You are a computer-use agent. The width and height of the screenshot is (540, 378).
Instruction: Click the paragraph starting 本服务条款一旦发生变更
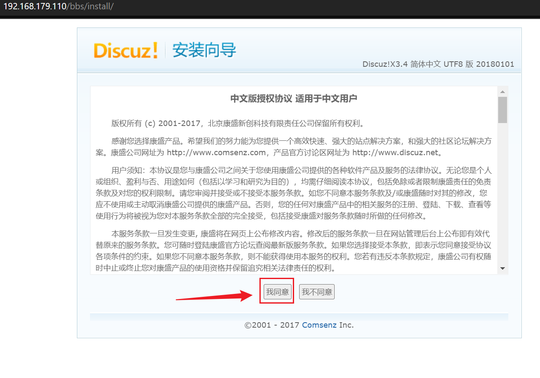point(294,251)
